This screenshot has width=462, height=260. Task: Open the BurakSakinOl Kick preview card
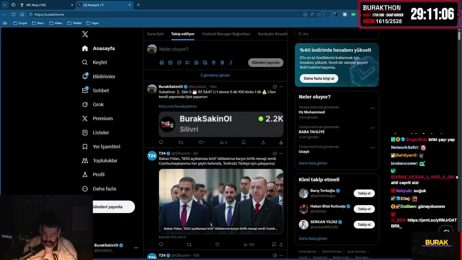point(221,124)
